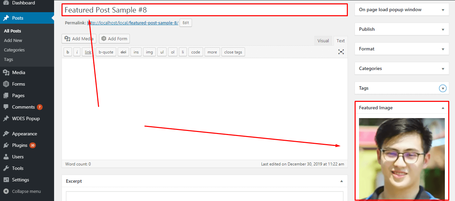Click the del quicktag button

click(x=123, y=52)
